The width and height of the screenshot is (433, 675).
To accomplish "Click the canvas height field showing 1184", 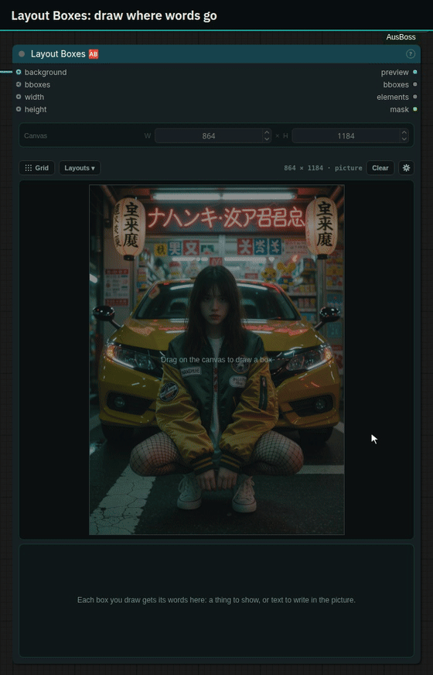I will [346, 136].
